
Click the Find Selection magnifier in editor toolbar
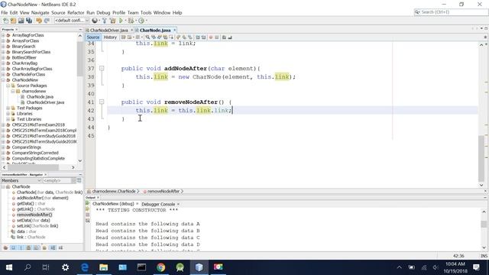147,37
